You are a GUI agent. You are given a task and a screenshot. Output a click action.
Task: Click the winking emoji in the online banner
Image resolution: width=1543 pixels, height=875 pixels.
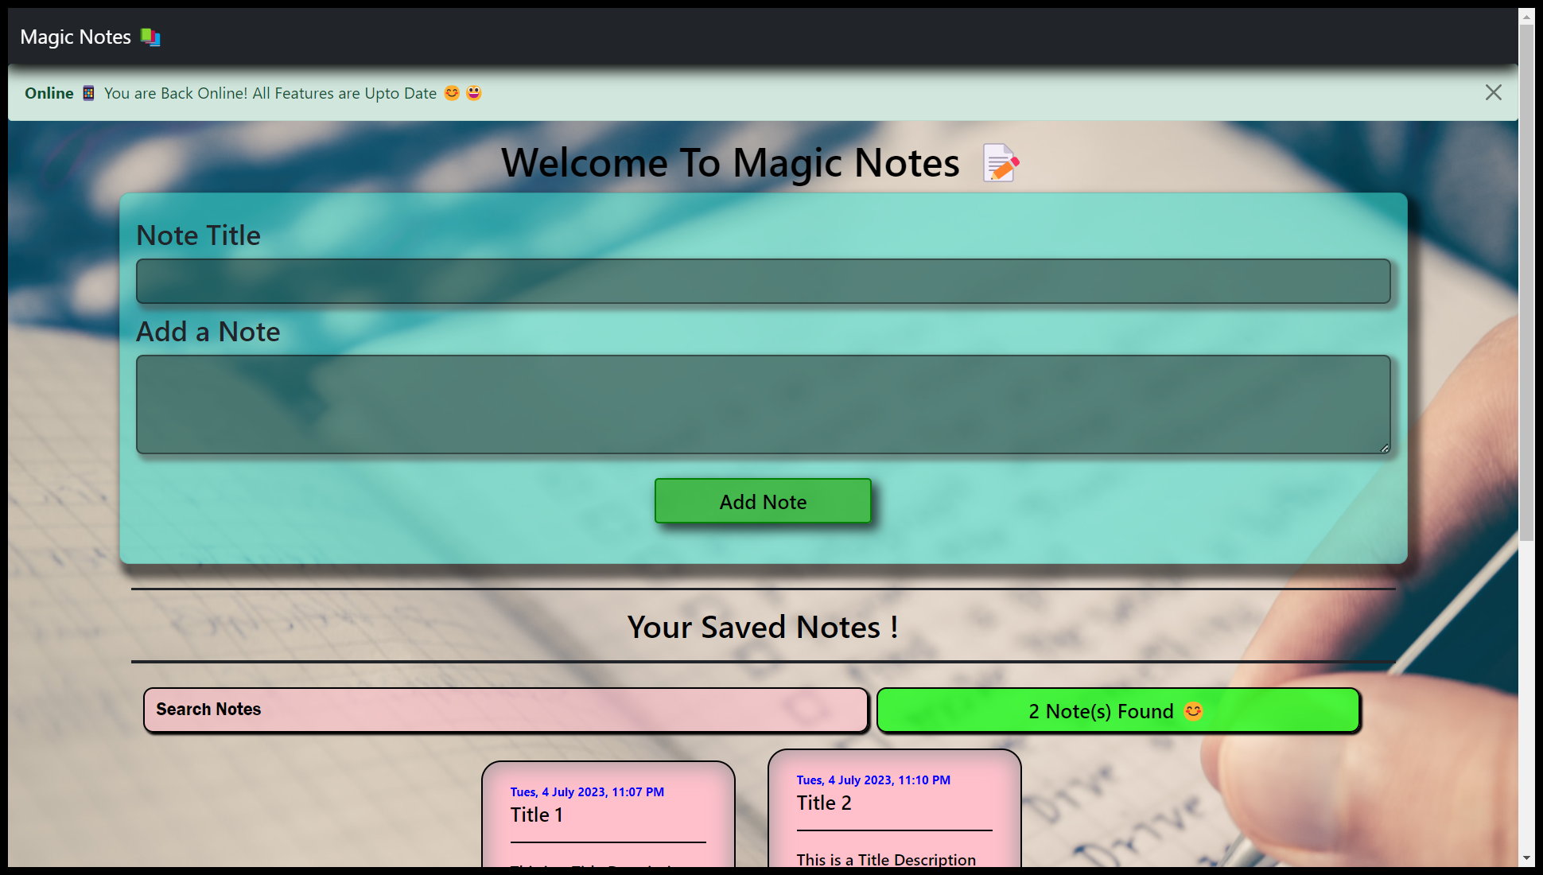pos(451,93)
